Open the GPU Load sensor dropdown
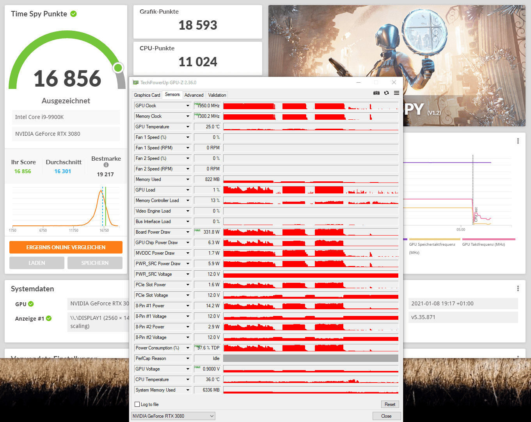 (188, 190)
